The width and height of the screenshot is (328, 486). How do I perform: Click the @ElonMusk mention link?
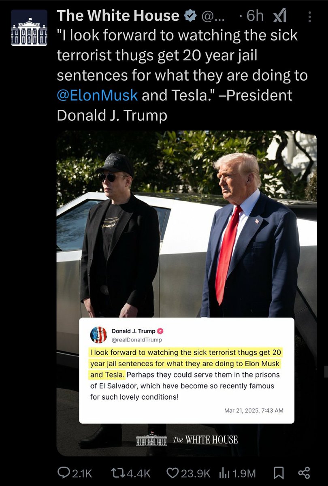(97, 95)
